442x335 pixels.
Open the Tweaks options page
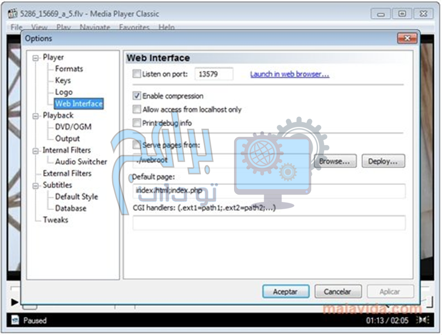pyautogui.click(x=55, y=220)
